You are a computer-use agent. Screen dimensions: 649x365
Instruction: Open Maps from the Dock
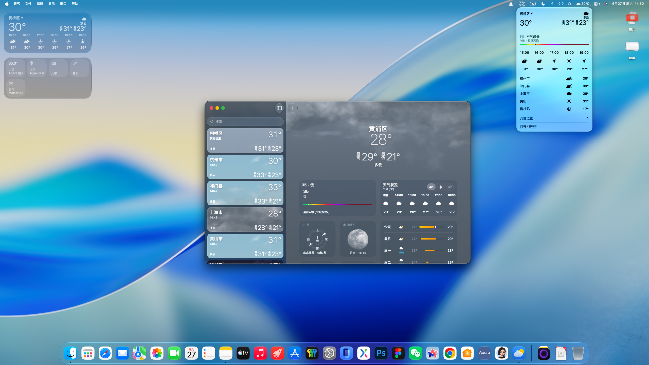[x=140, y=353]
